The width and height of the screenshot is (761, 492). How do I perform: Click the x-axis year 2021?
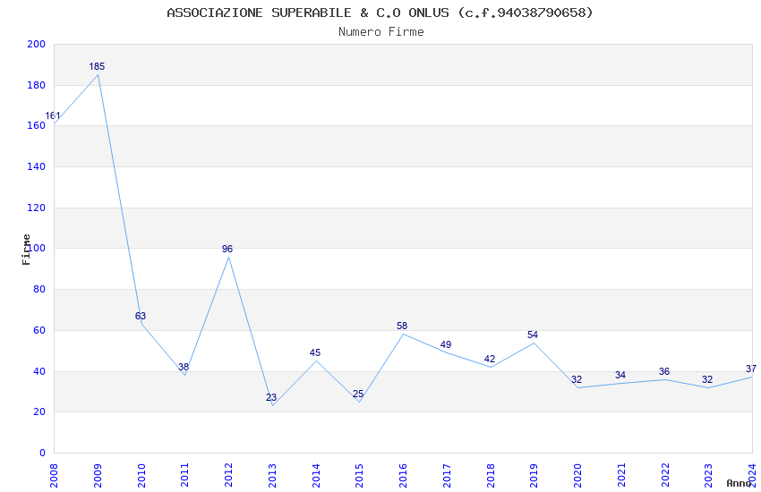[x=621, y=475]
